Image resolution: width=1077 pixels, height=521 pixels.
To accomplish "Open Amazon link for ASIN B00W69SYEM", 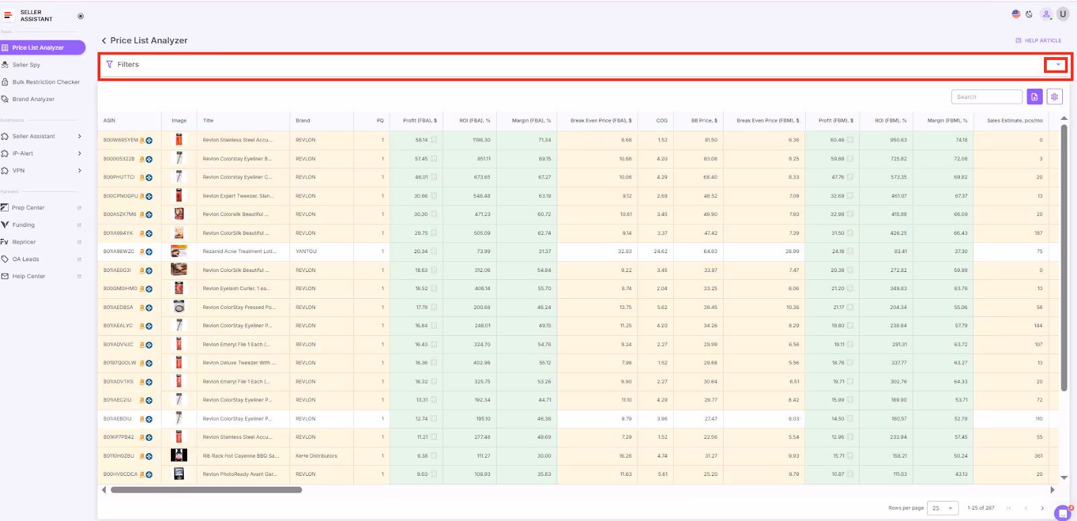I will click(142, 141).
